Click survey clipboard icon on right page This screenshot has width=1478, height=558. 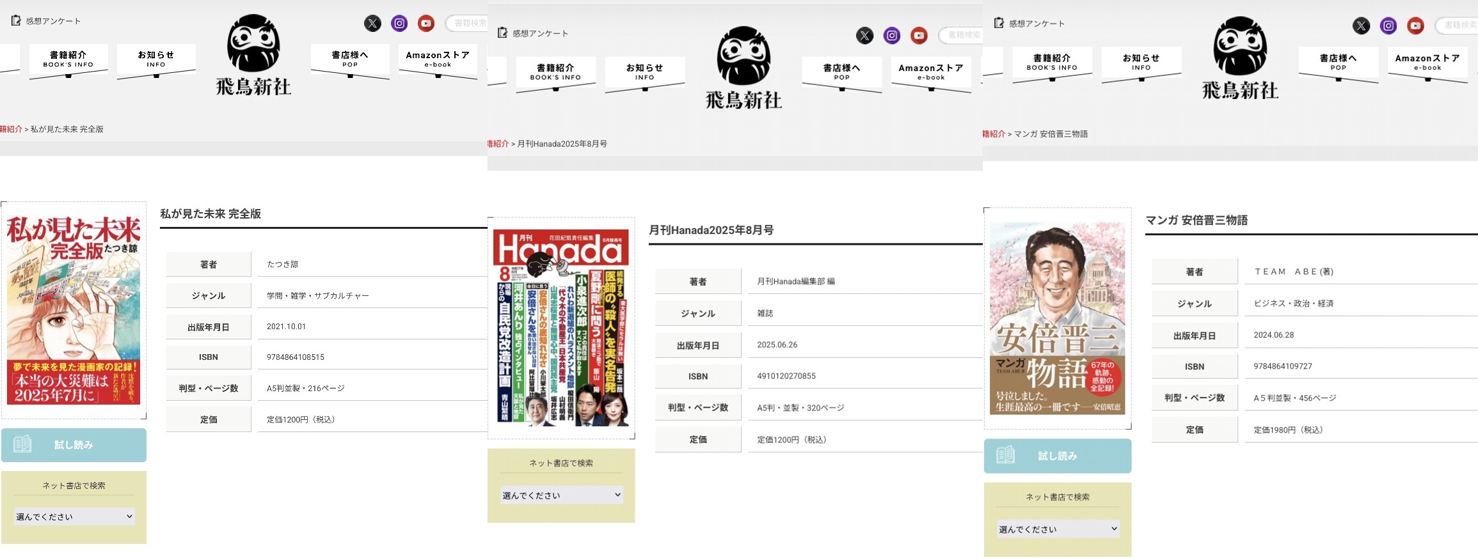pos(999,23)
